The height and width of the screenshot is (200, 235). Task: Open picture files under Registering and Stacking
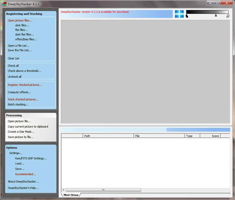point(20,21)
